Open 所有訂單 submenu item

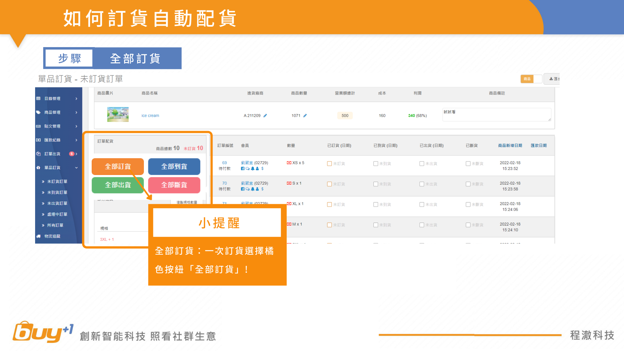(55, 225)
